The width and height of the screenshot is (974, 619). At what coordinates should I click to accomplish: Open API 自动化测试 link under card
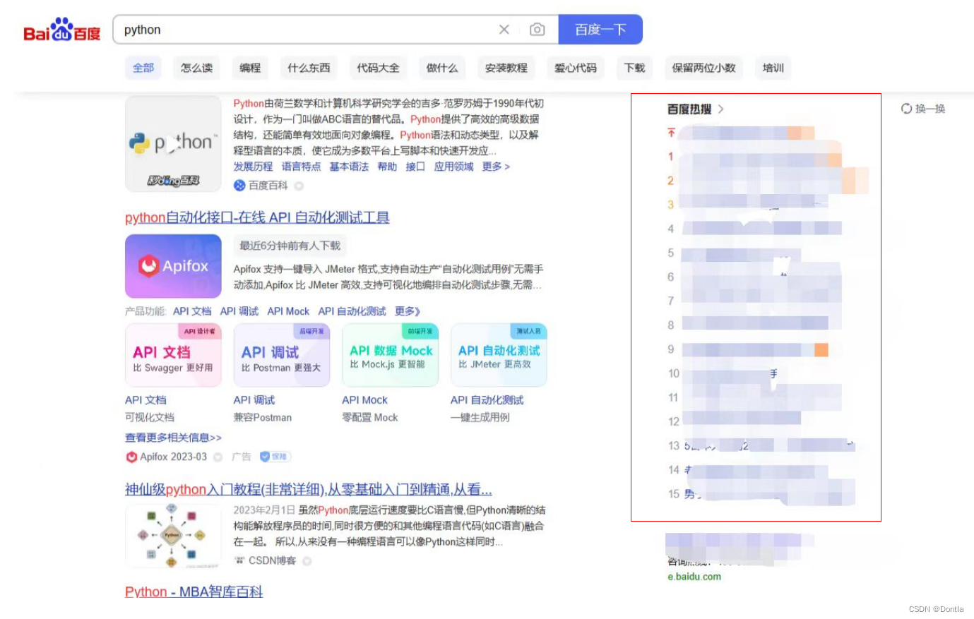487,400
